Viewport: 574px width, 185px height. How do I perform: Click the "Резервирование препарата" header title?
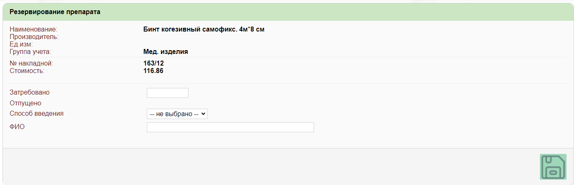click(55, 12)
